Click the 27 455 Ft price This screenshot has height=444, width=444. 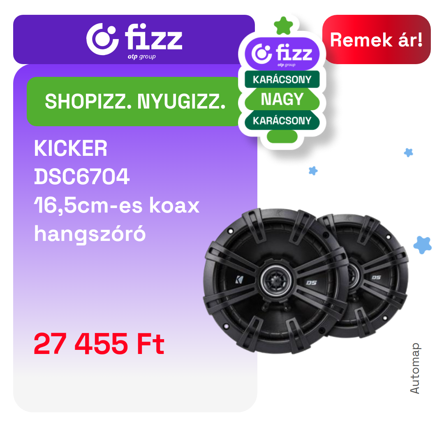pos(99,344)
